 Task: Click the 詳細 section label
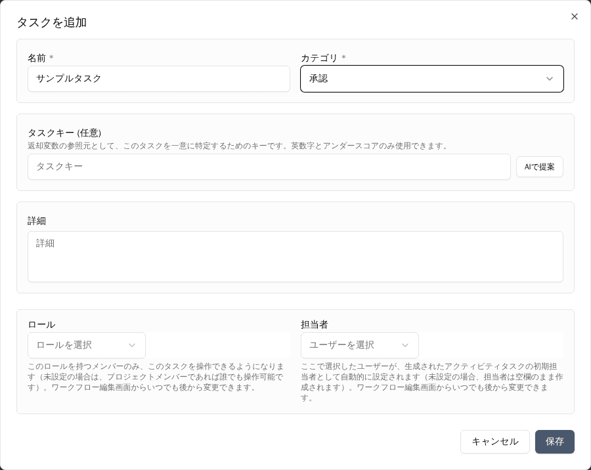37,221
